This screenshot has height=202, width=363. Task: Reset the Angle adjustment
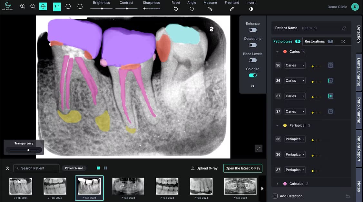pos(192,9)
